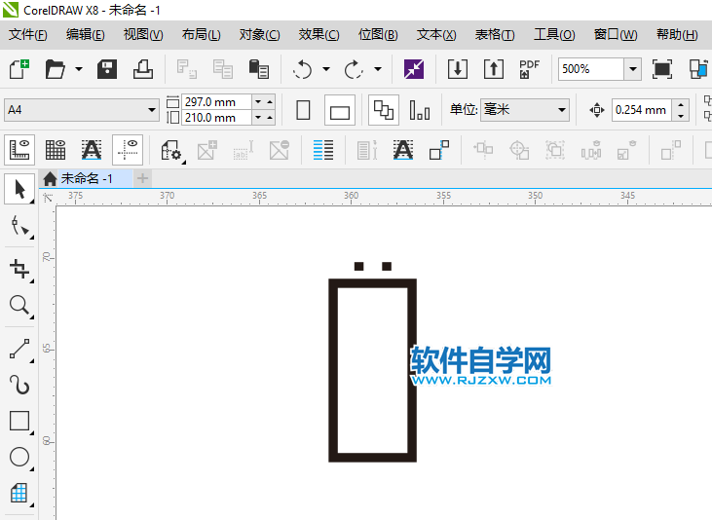Toggle grid display button

click(56, 150)
